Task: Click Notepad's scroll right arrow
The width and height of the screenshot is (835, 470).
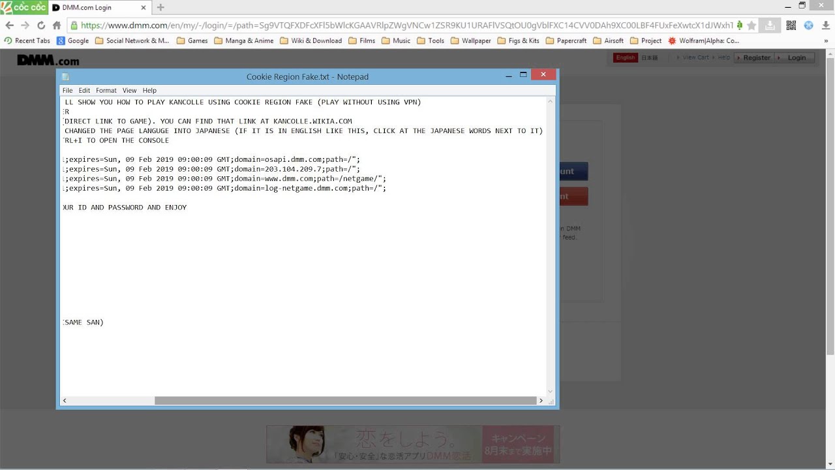Action: point(541,401)
